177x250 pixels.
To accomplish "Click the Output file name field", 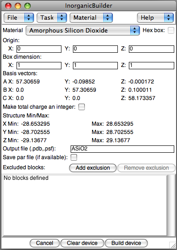I will coord(122,149).
